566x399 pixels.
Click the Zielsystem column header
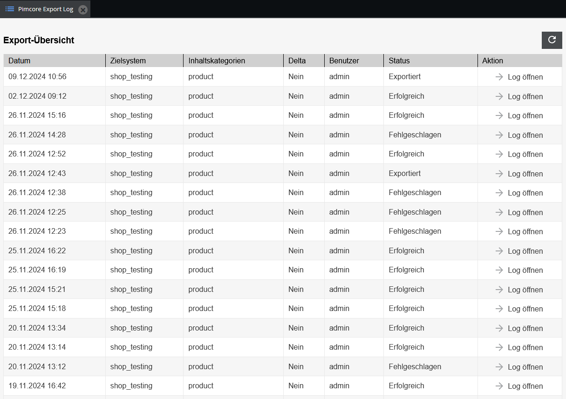tap(144, 61)
